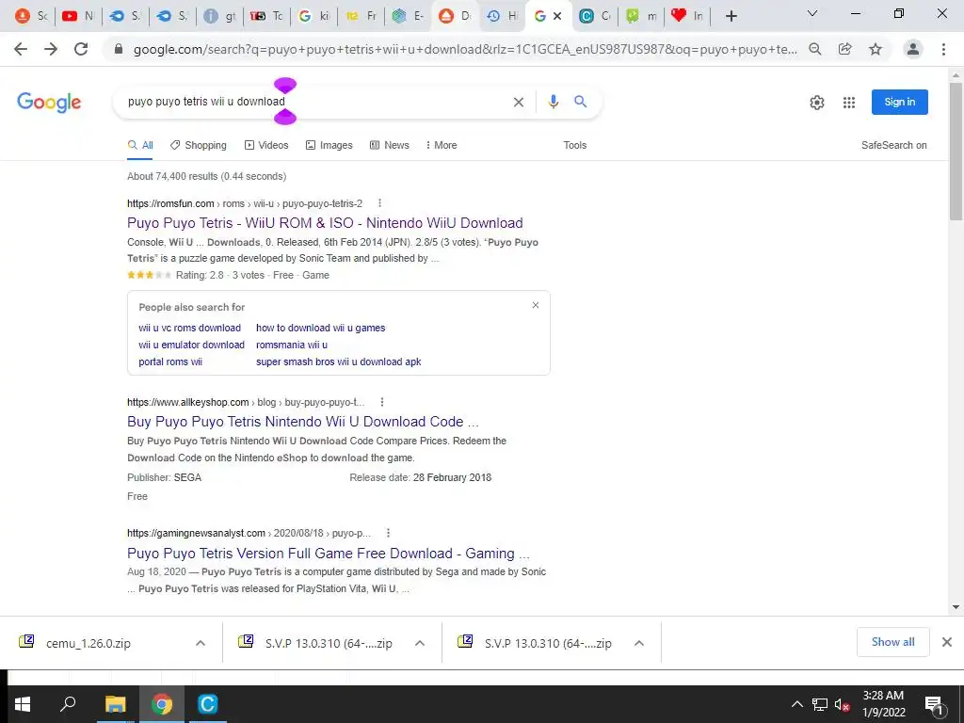Open the search Tools options
The height and width of the screenshot is (723, 964).
(x=575, y=146)
